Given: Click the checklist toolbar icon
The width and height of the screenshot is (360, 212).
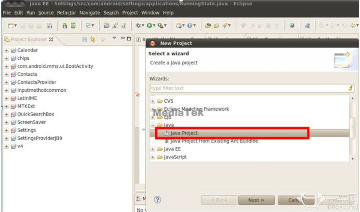Looking at the screenshot, I should pos(88,25).
